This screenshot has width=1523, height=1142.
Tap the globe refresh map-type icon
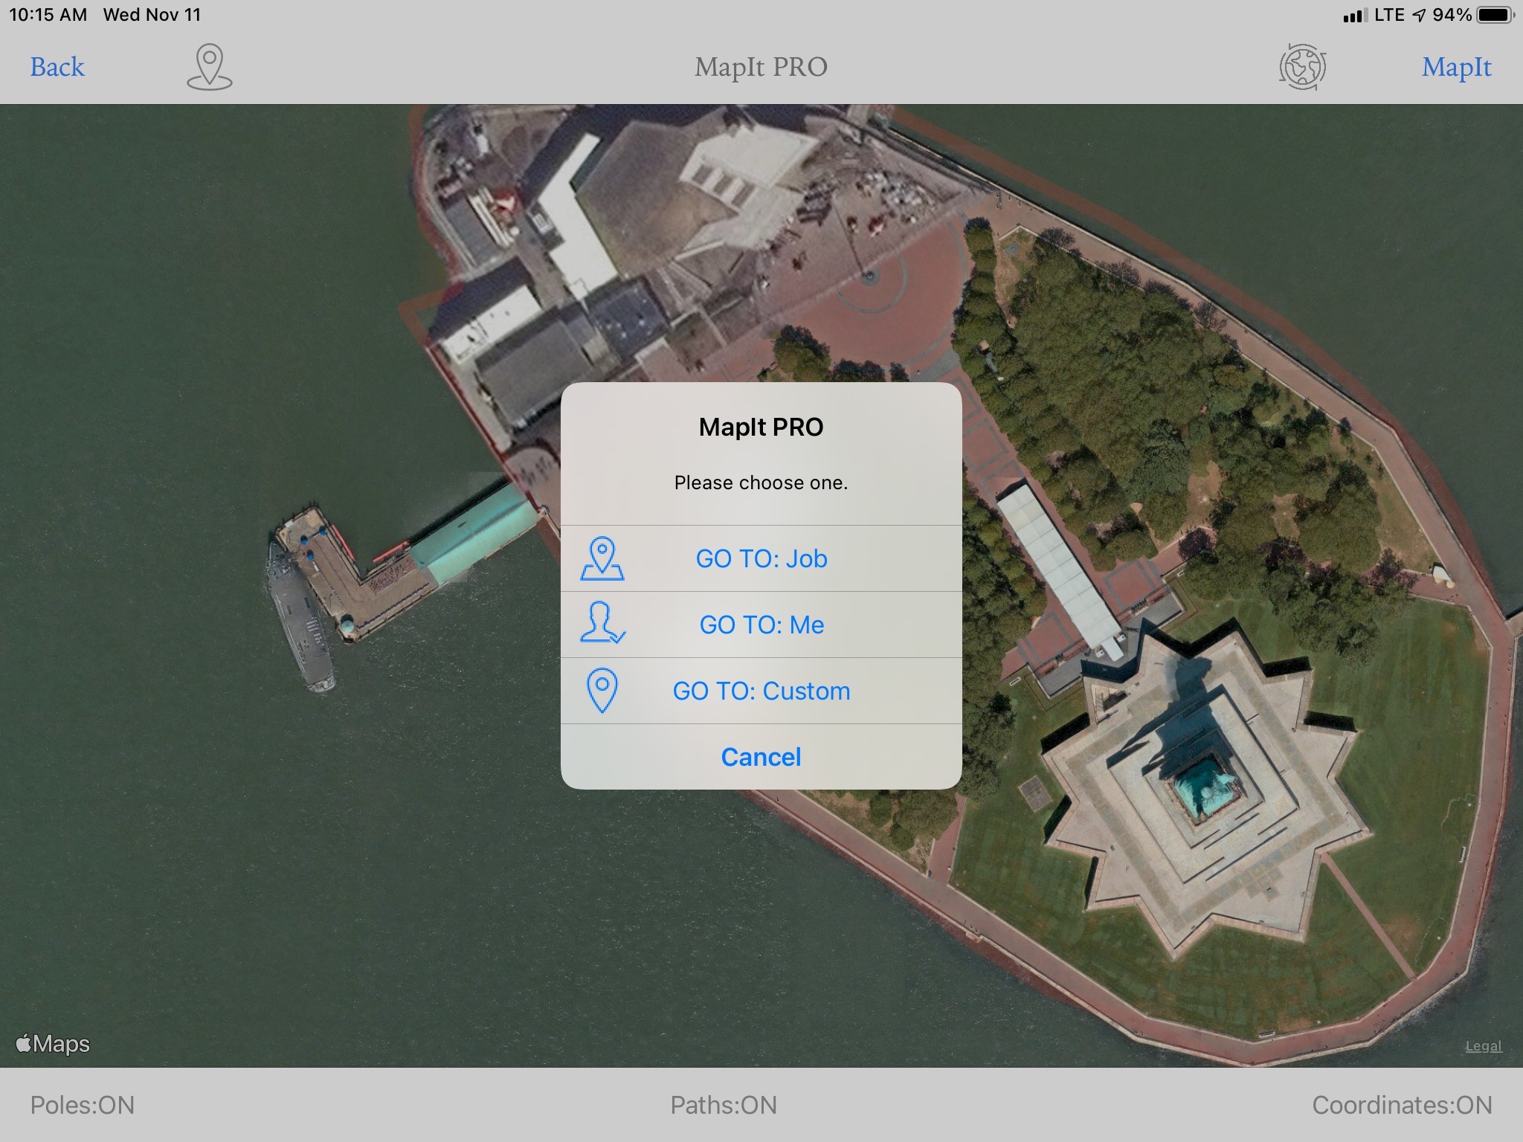(1302, 67)
